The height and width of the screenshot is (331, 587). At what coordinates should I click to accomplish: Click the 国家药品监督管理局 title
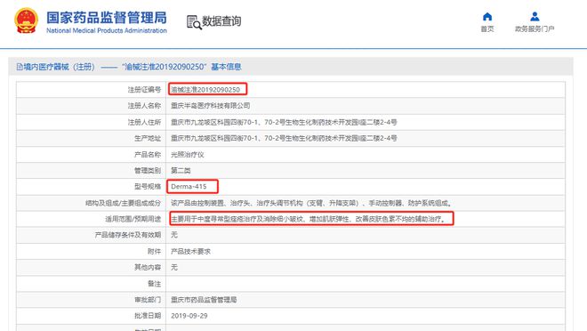[x=107, y=18]
